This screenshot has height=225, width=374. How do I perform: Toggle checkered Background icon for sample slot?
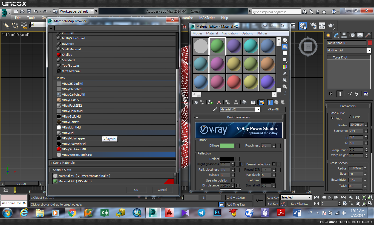pos(285,53)
